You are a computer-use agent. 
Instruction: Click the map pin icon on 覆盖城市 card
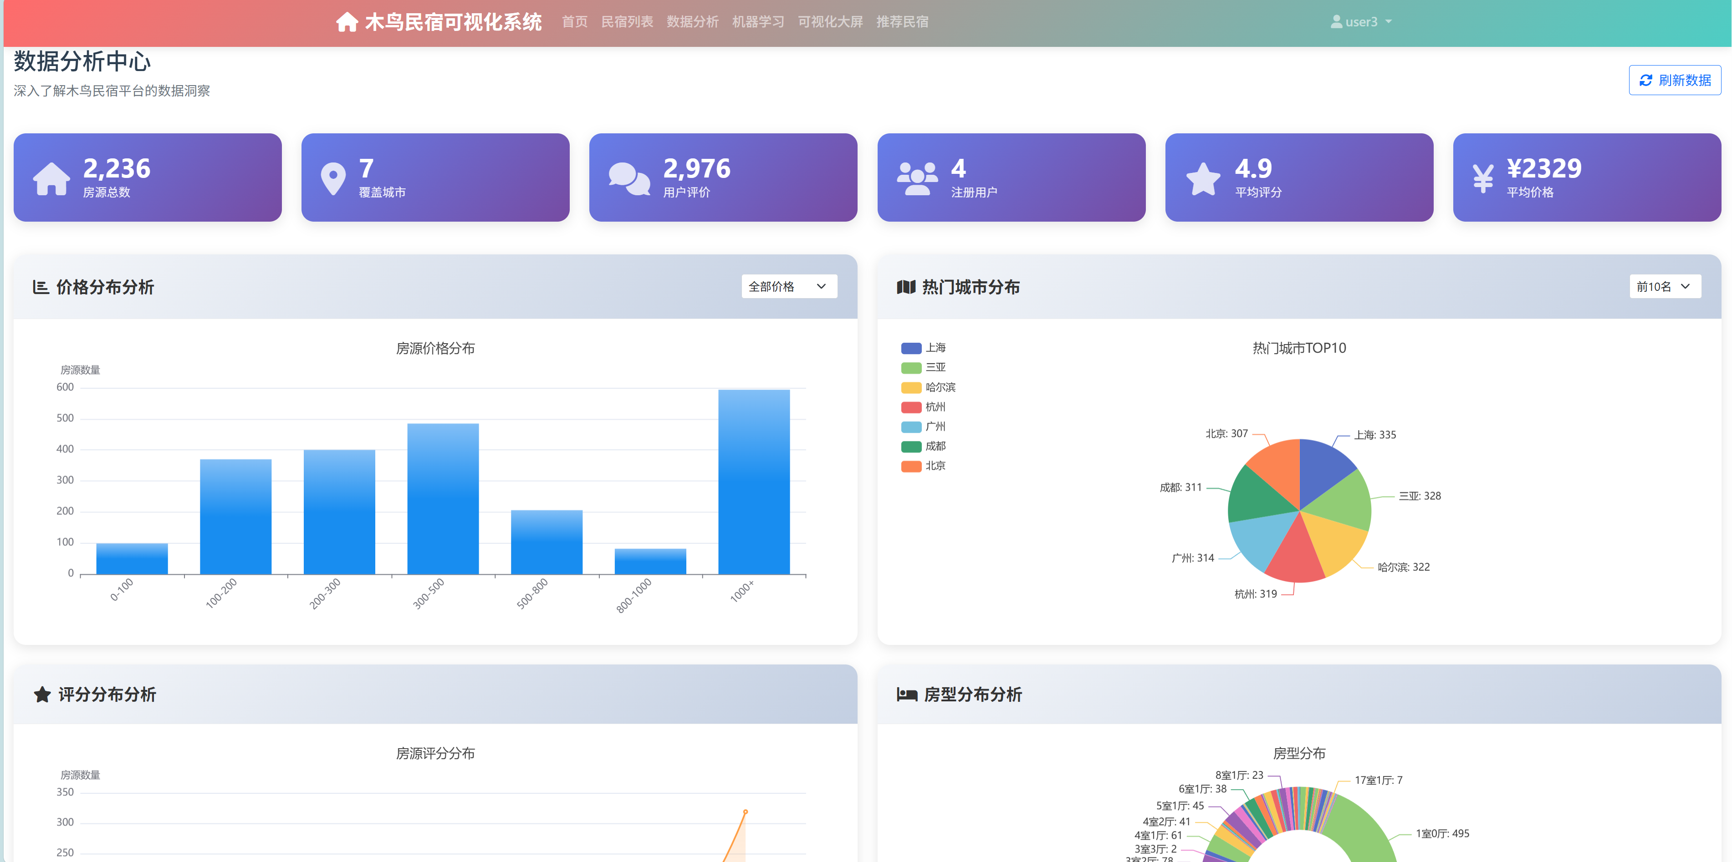click(x=333, y=179)
